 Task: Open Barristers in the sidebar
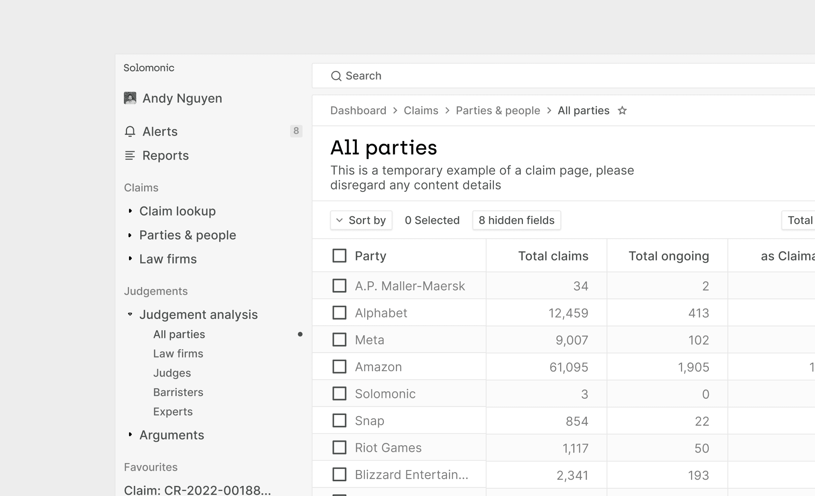(x=178, y=392)
